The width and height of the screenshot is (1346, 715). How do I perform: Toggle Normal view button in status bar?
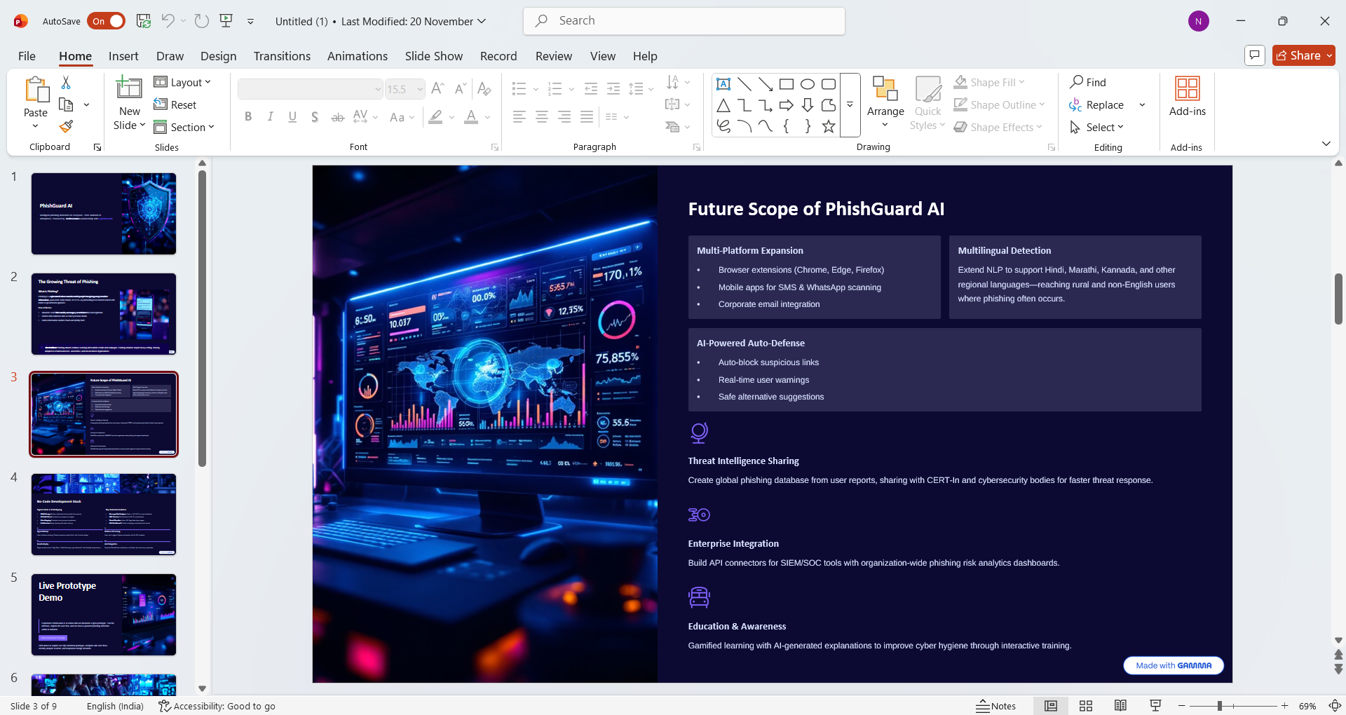click(1051, 706)
